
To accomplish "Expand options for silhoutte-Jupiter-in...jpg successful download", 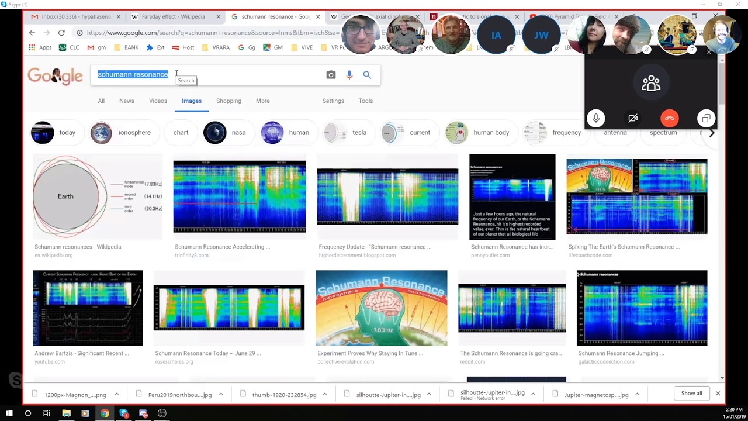I will [x=428, y=395].
